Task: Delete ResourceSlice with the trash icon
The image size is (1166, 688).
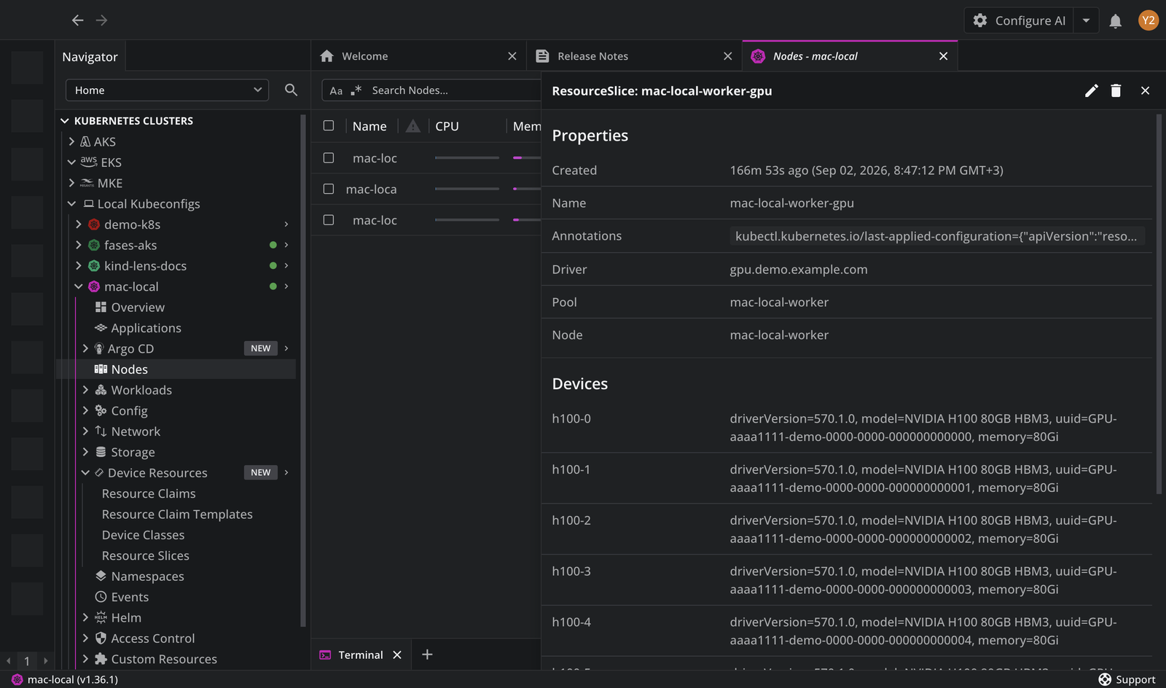Action: [x=1116, y=90]
